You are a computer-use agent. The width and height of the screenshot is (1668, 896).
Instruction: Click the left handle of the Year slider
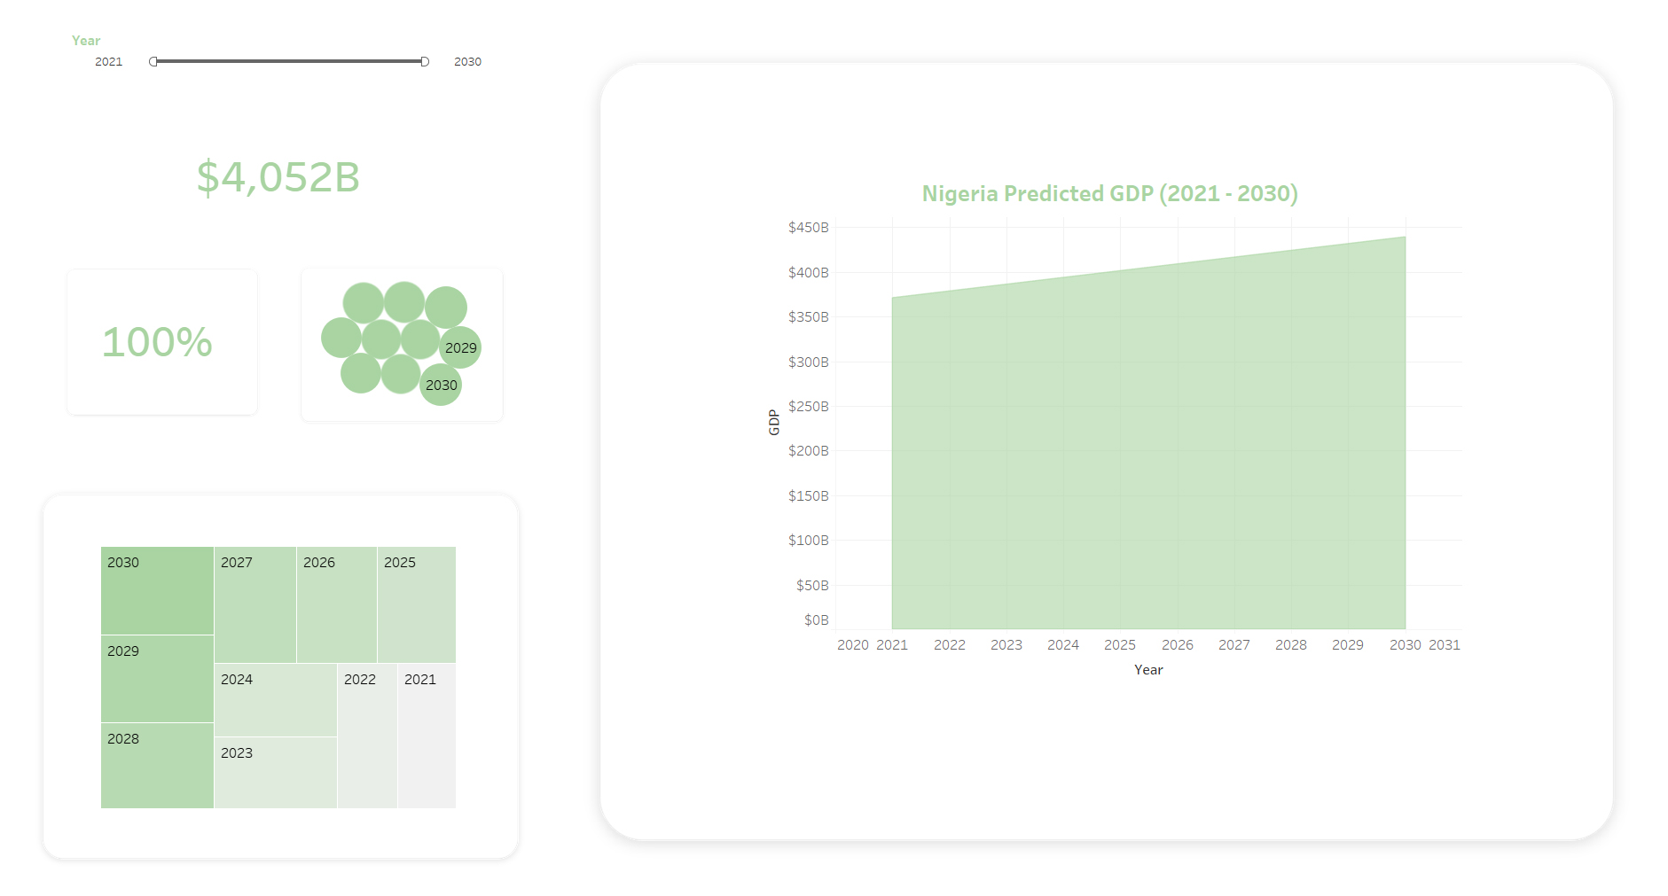point(153,61)
